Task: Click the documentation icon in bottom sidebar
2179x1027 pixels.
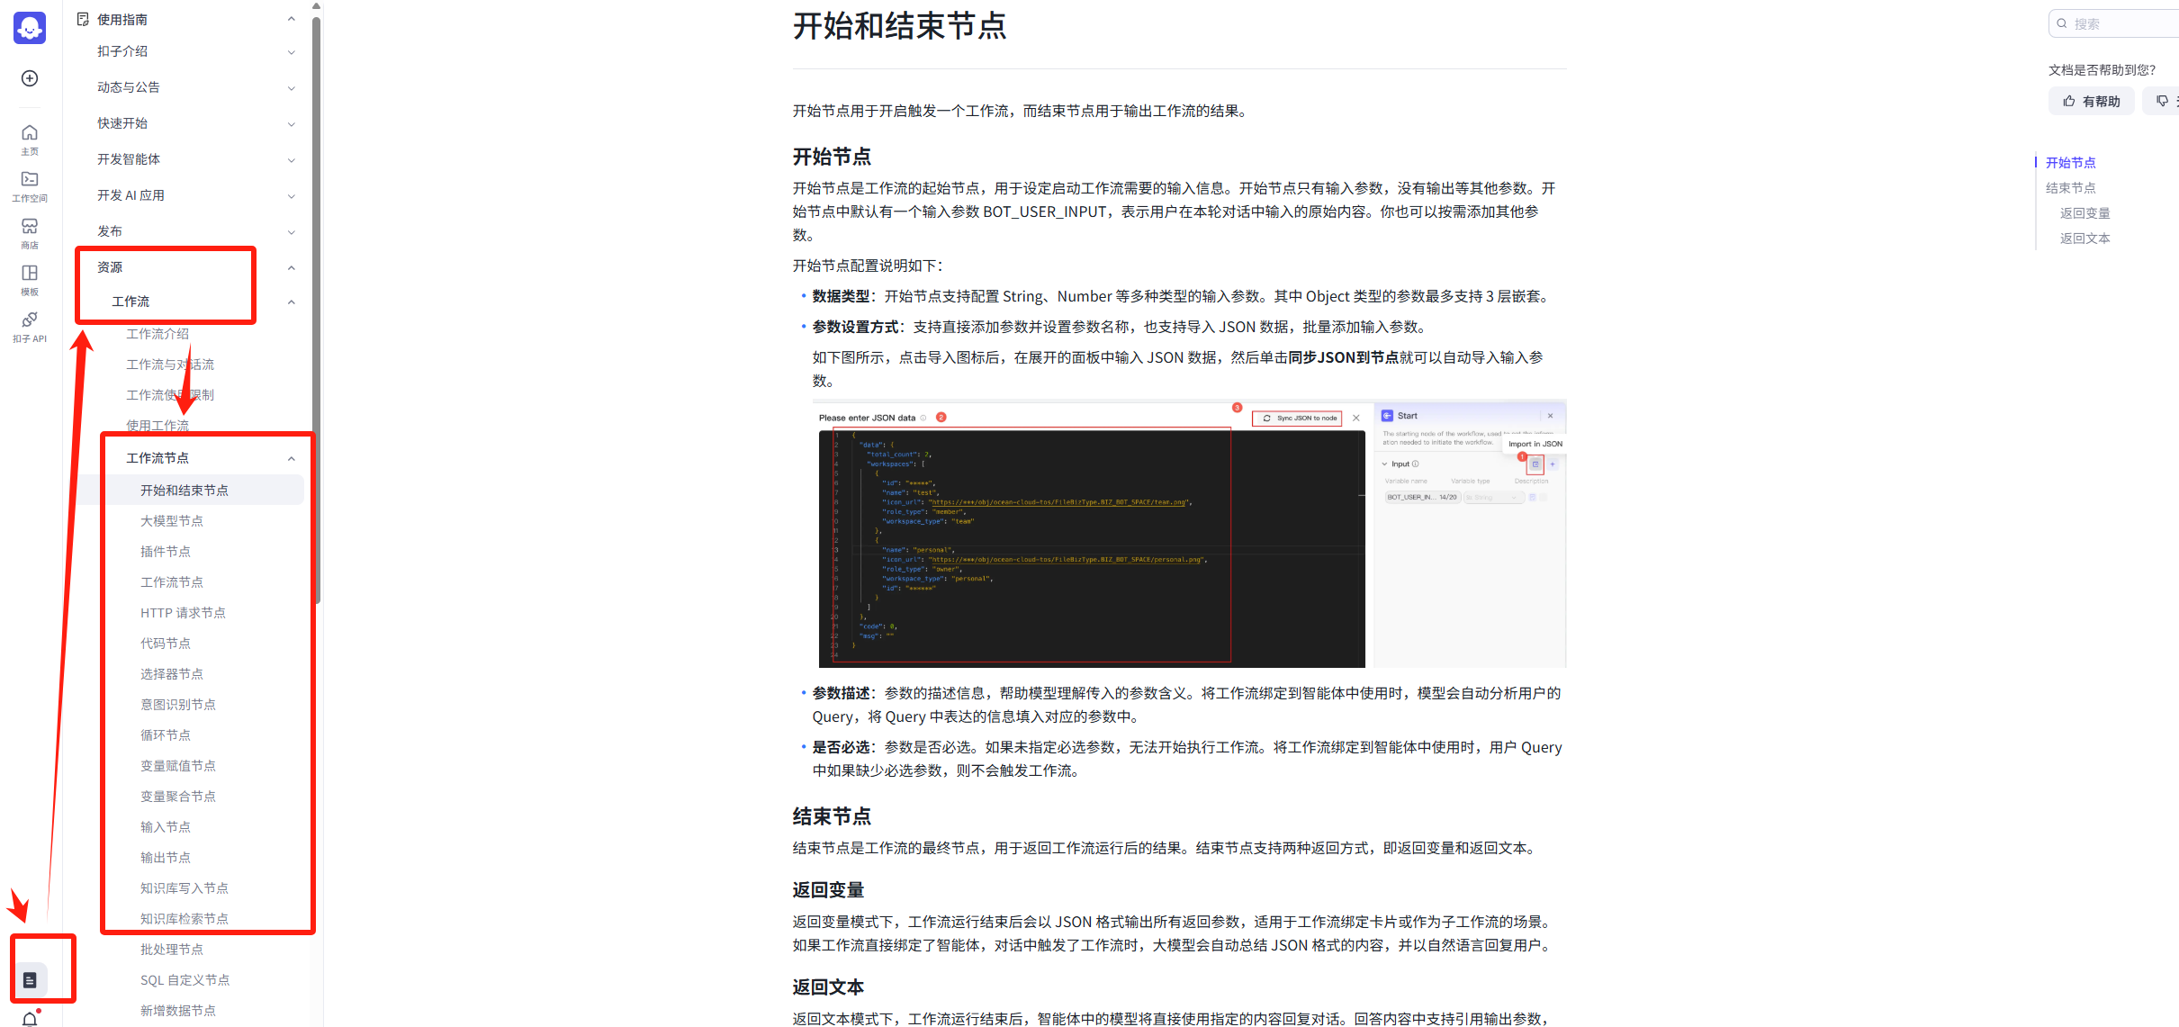Action: 30,979
